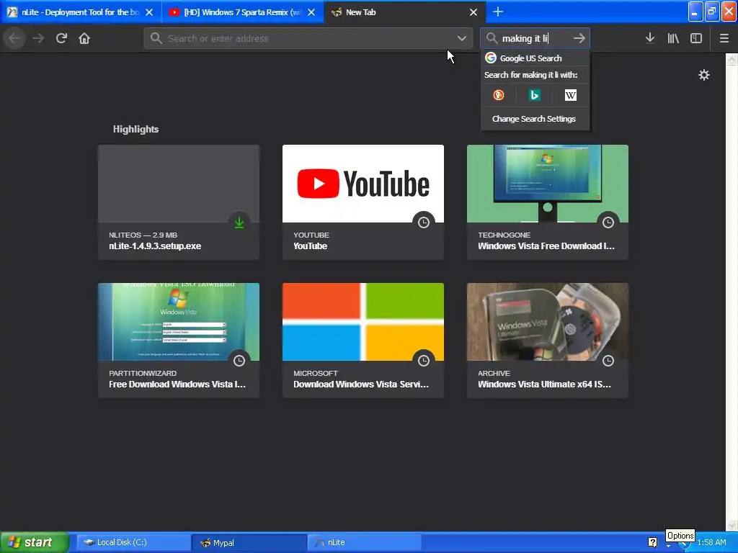Click the page scroll-up arrow
This screenshot has width=738, height=553.
(x=732, y=59)
